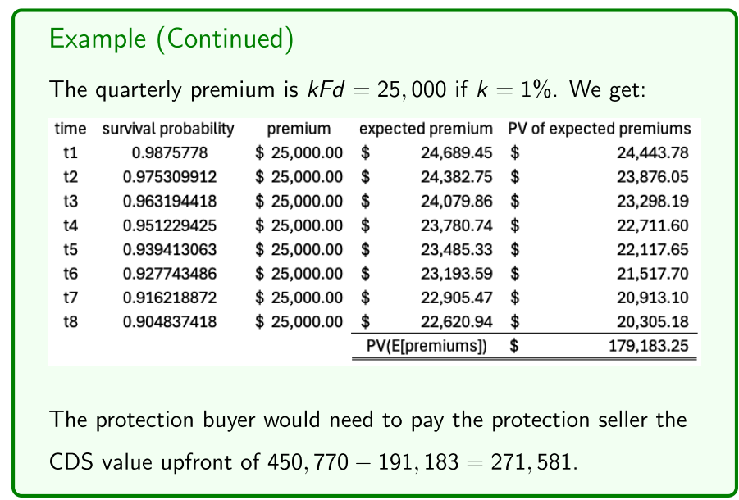Click the "PV(E[premiums])" total label
The height and width of the screenshot is (500, 739).
tap(427, 346)
